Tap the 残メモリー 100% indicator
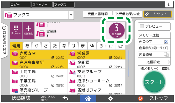This screenshot has width=175, height=103. [x=155, y=69]
